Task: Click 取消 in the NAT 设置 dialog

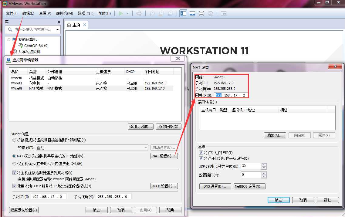Action: pyautogui.click(x=303, y=200)
